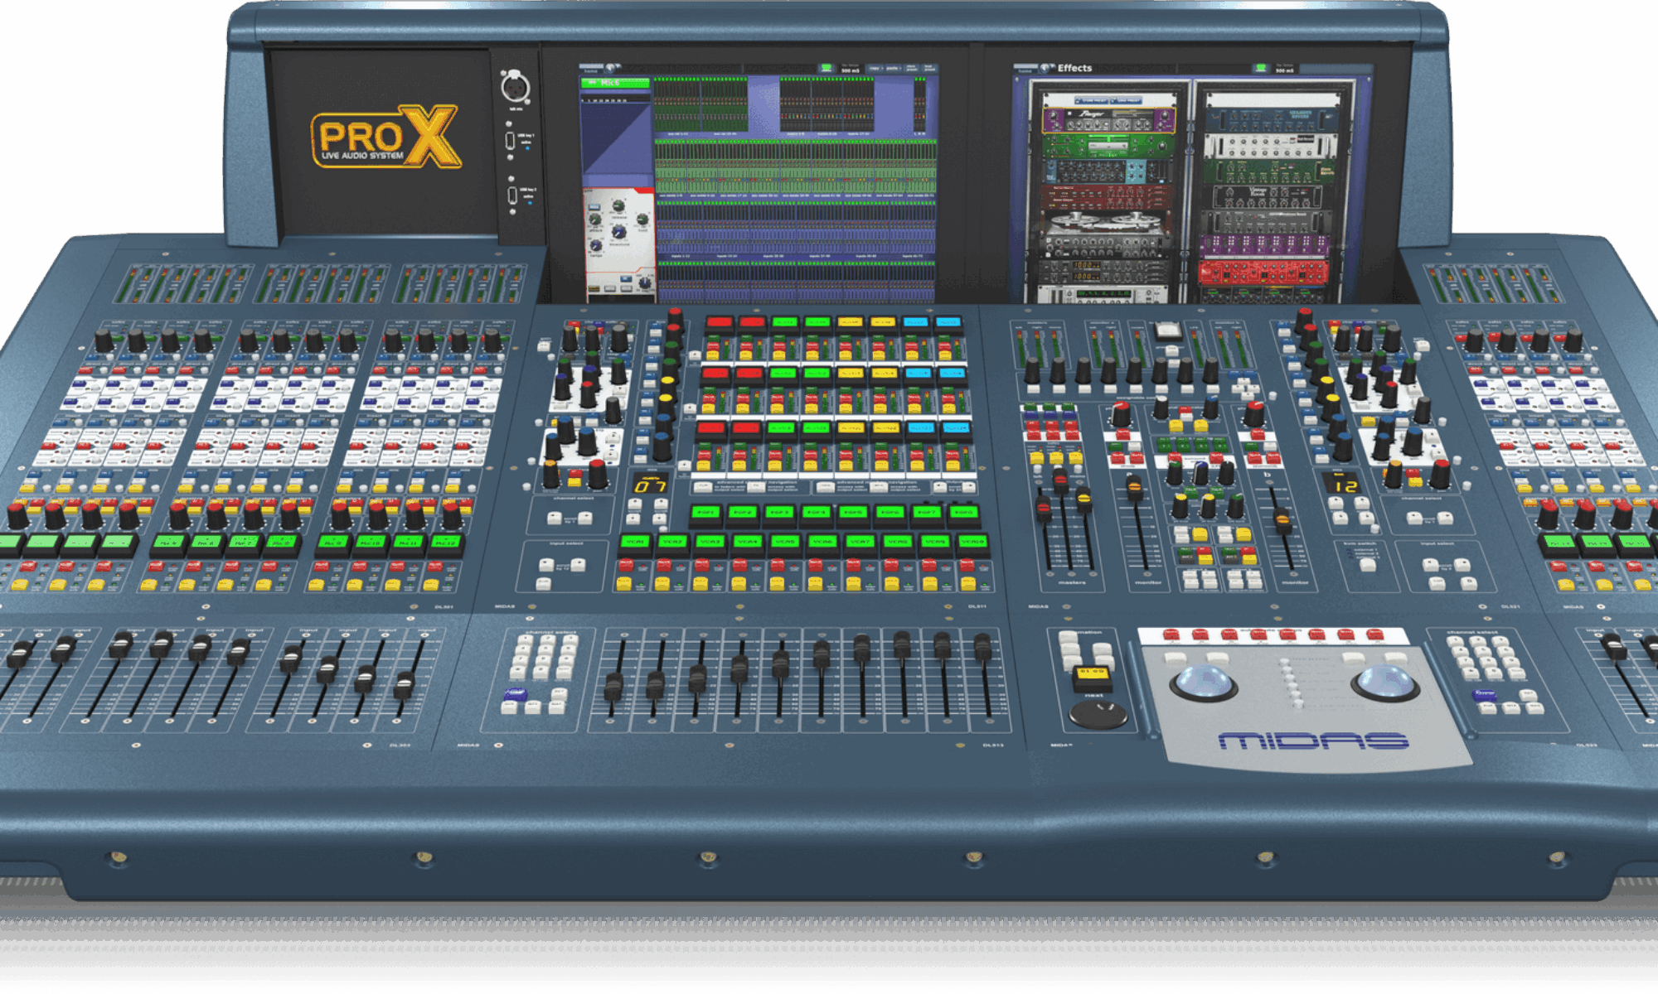Select the Mic 9 channel LCD button

(333, 544)
